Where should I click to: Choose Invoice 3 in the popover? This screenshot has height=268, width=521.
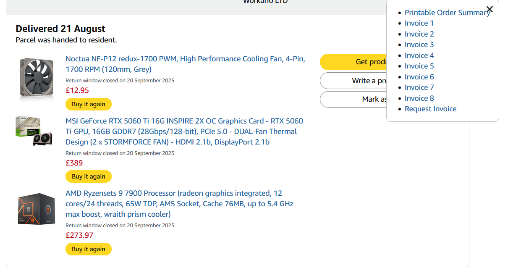pos(419,45)
